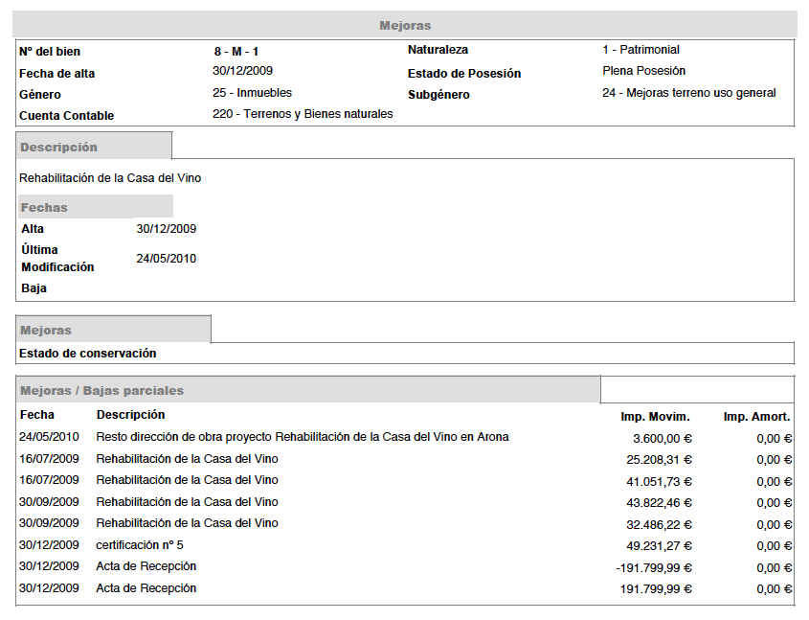Select the Naturaleza value 1 - Patrimonial
The height and width of the screenshot is (620, 809).
click(x=640, y=50)
